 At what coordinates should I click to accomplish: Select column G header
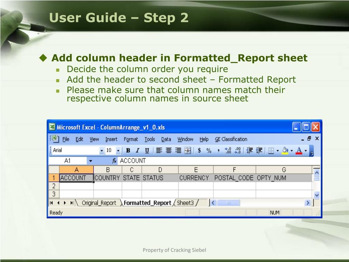pyautogui.click(x=284, y=170)
